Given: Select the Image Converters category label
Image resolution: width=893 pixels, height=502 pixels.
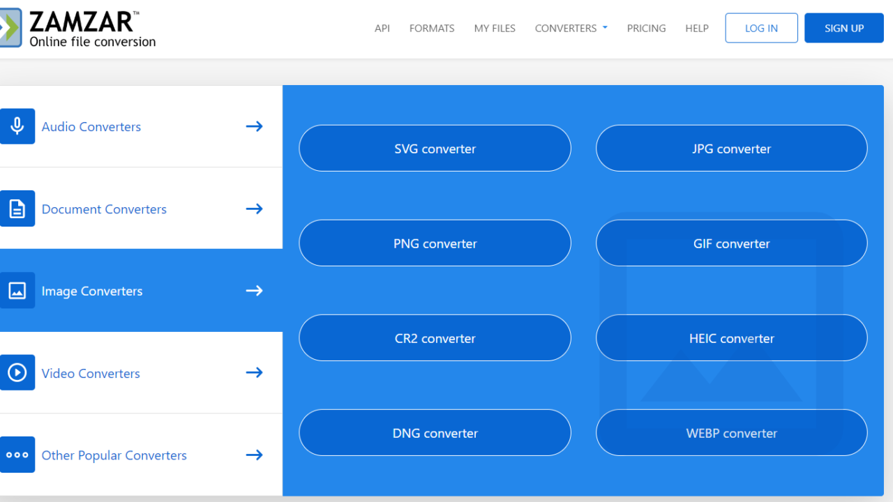Looking at the screenshot, I should (92, 291).
